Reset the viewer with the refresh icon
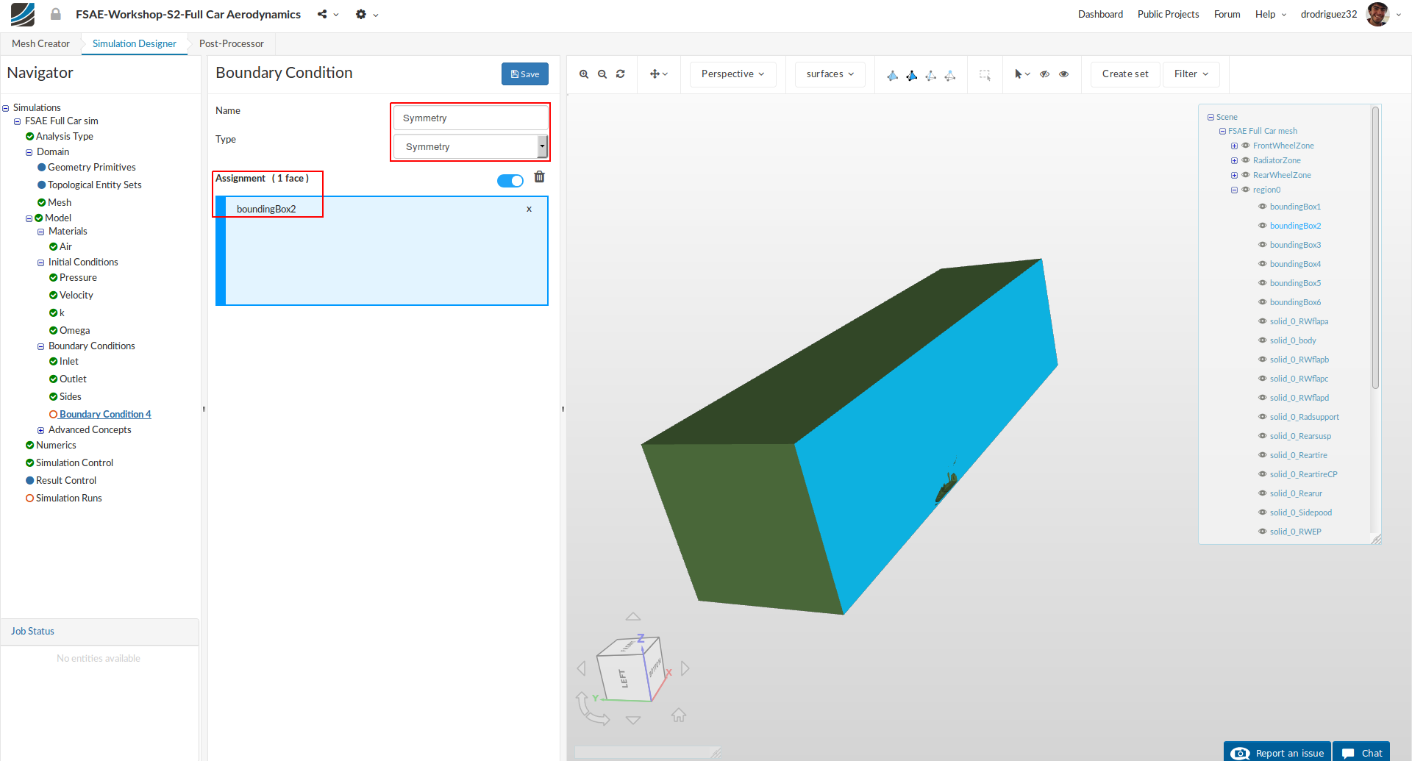 621,74
